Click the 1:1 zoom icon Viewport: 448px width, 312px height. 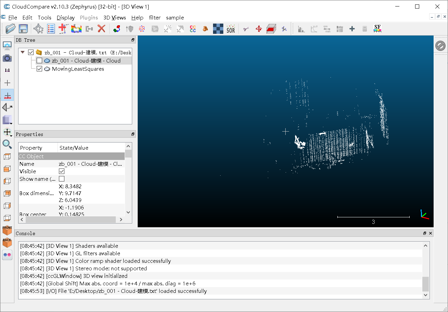click(x=7, y=70)
